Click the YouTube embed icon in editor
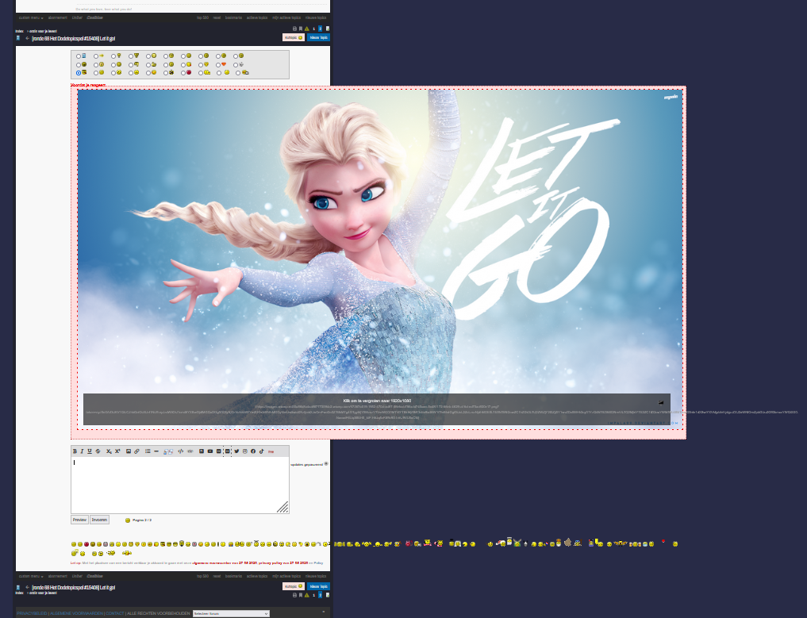 coord(210,451)
